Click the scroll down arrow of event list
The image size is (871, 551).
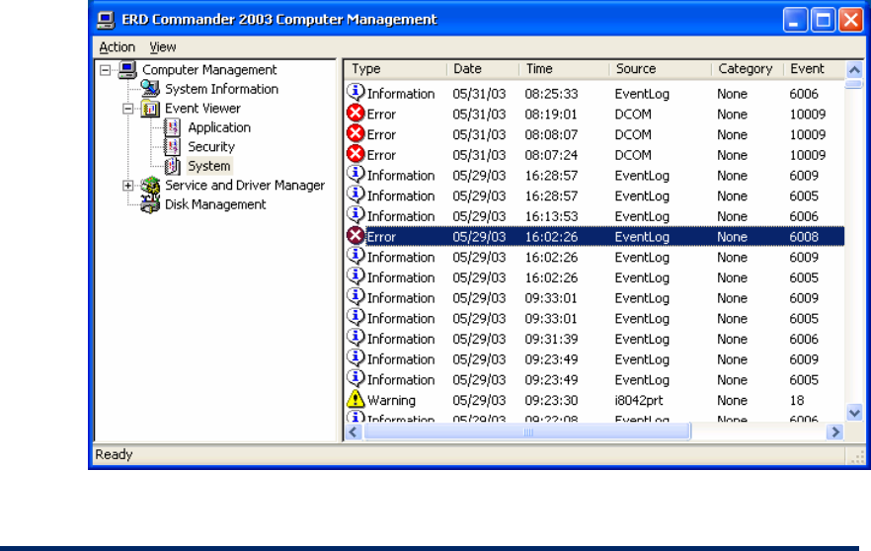pyautogui.click(x=854, y=413)
